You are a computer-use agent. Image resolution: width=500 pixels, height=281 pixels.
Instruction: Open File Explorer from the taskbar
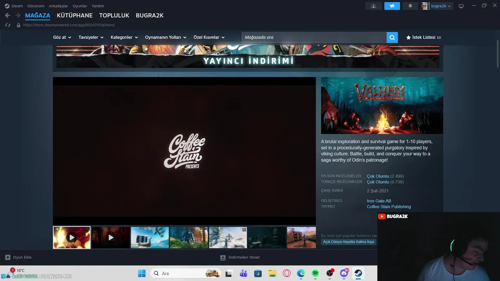click(x=272, y=274)
